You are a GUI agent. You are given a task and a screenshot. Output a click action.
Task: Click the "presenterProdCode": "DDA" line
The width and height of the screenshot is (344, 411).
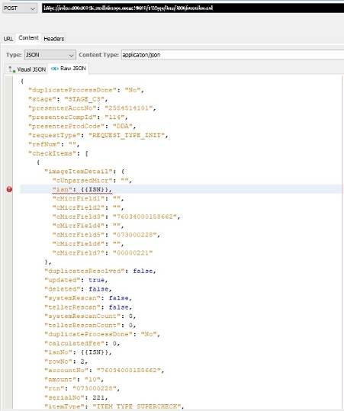pos(82,126)
